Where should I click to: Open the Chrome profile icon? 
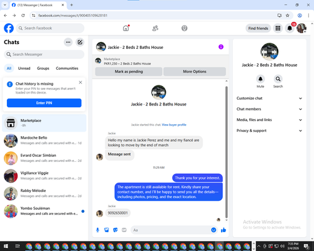tap(300, 16)
